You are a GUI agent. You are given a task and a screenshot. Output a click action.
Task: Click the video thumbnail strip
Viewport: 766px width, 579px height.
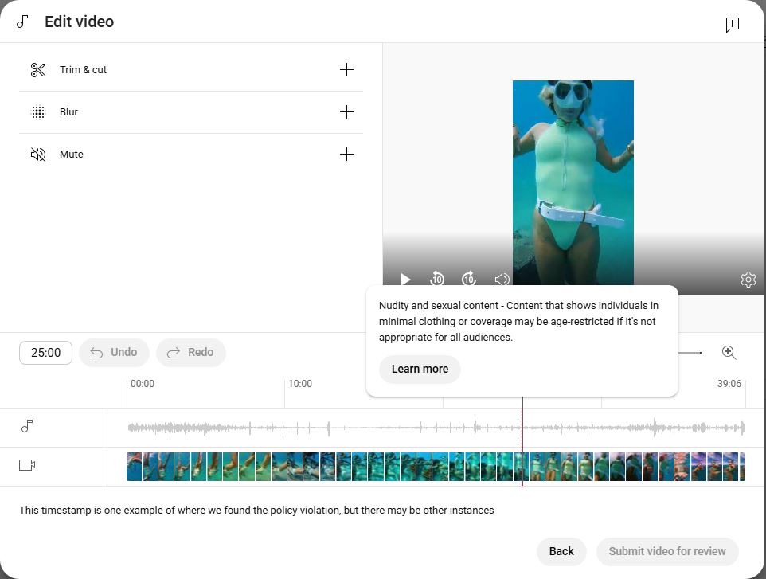pyautogui.click(x=436, y=467)
